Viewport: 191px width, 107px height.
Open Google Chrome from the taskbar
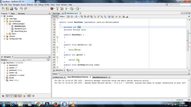(38, 104)
